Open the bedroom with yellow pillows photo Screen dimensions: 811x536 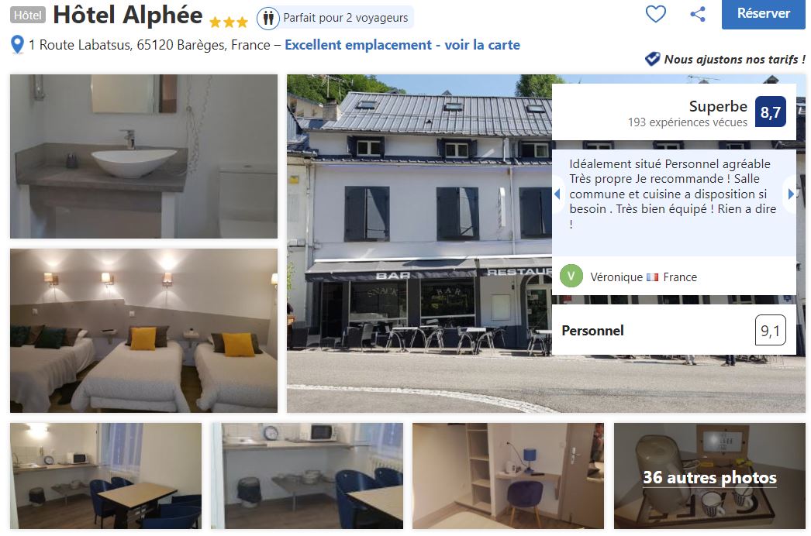pyautogui.click(x=143, y=330)
